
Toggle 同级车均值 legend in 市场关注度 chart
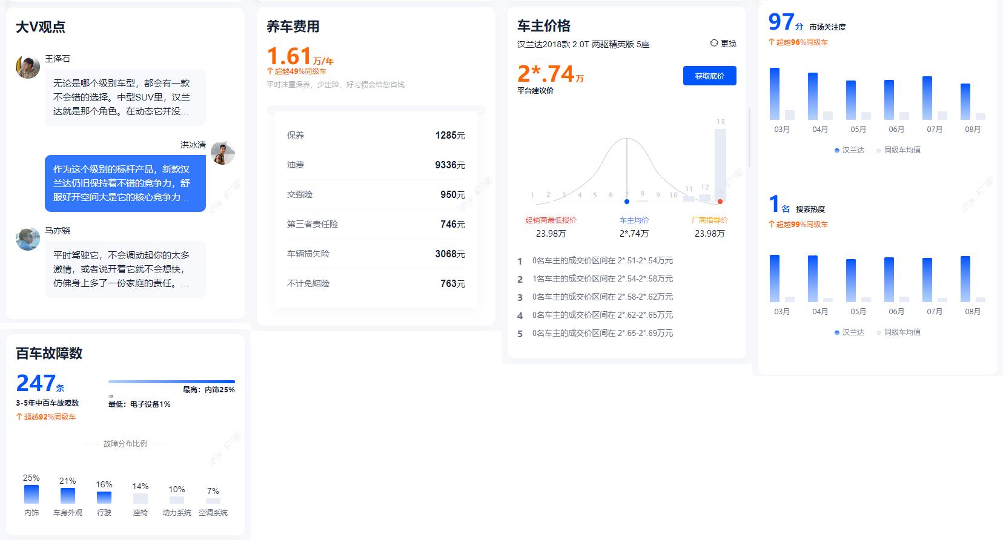pyautogui.click(x=898, y=150)
